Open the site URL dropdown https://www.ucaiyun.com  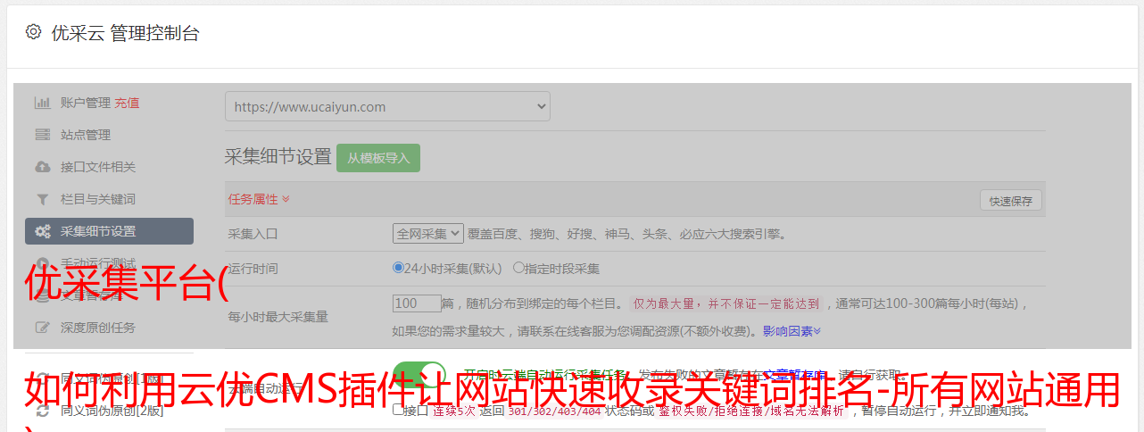pyautogui.click(x=387, y=106)
